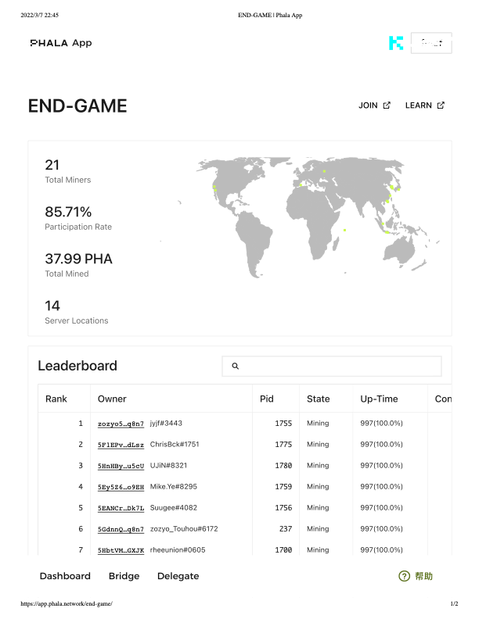Screen dimensions: 479x619
Task: Click the green miner dot in Russia
Action: pos(324,171)
